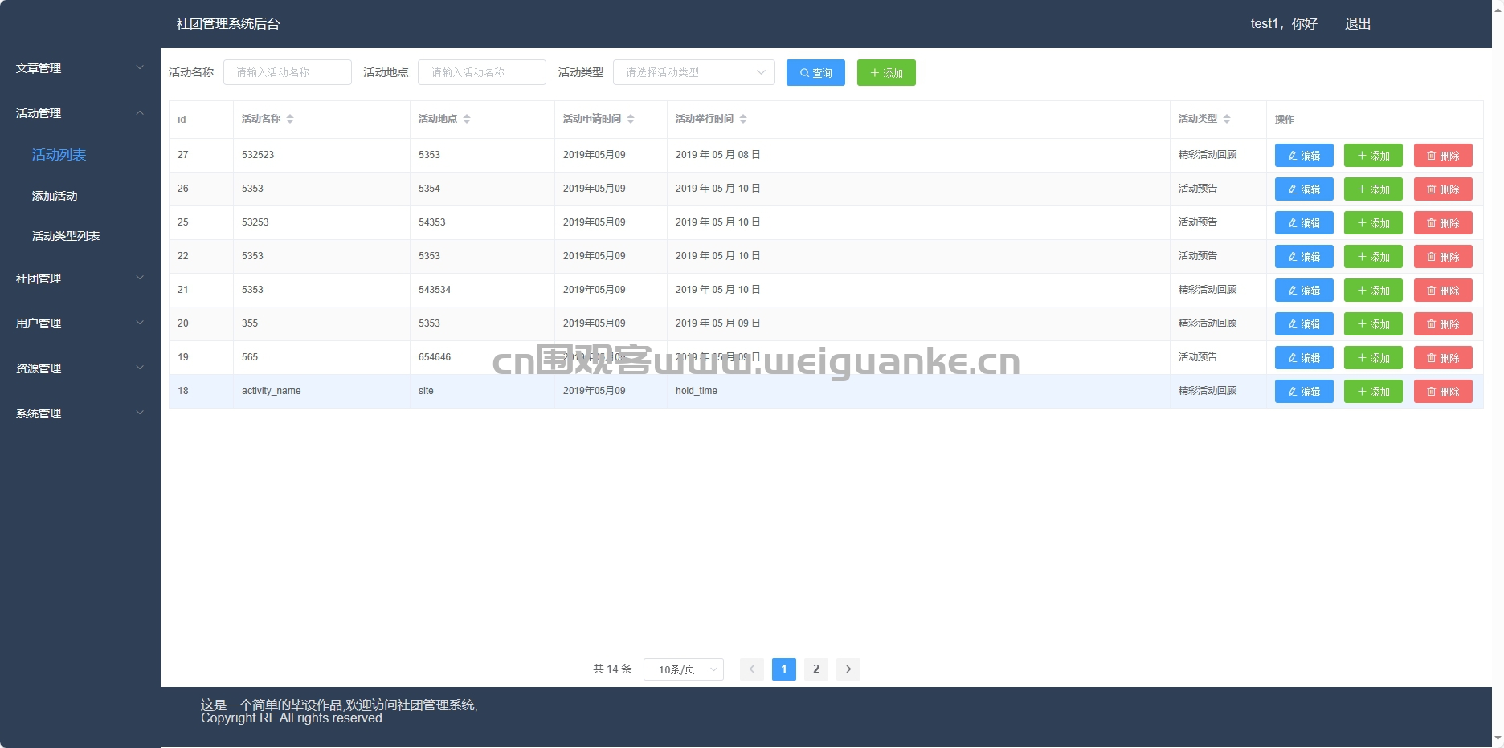
Task: Go to page 2 in pagination
Action: point(816,669)
